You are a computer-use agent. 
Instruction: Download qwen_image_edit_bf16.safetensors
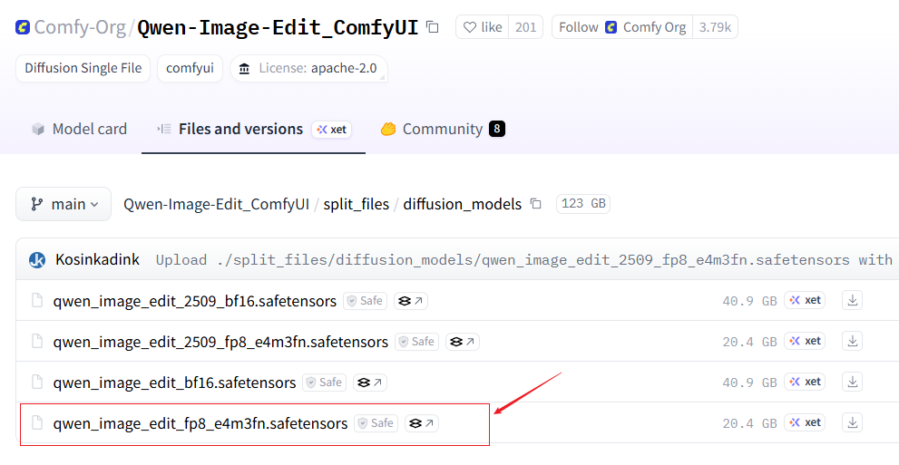pos(853,382)
